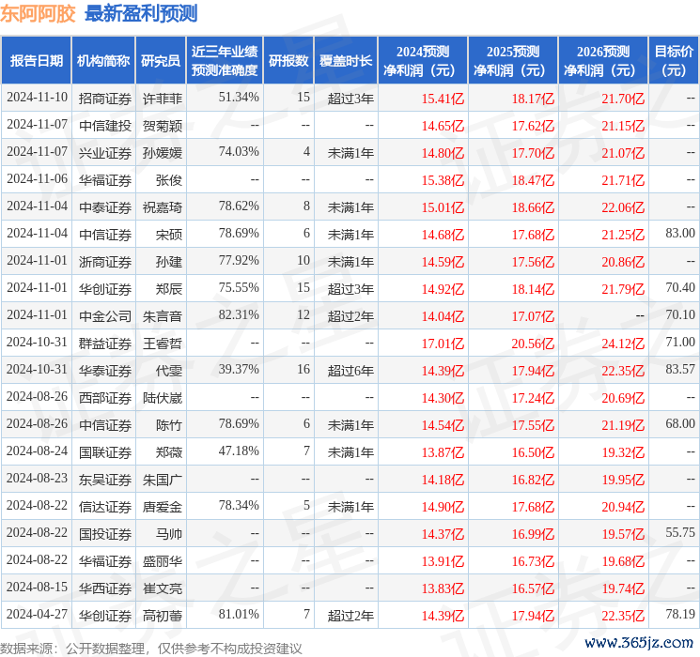This screenshot has width=700, height=657.
Task: Click accuracy value 39.37%
Action: [x=239, y=369]
